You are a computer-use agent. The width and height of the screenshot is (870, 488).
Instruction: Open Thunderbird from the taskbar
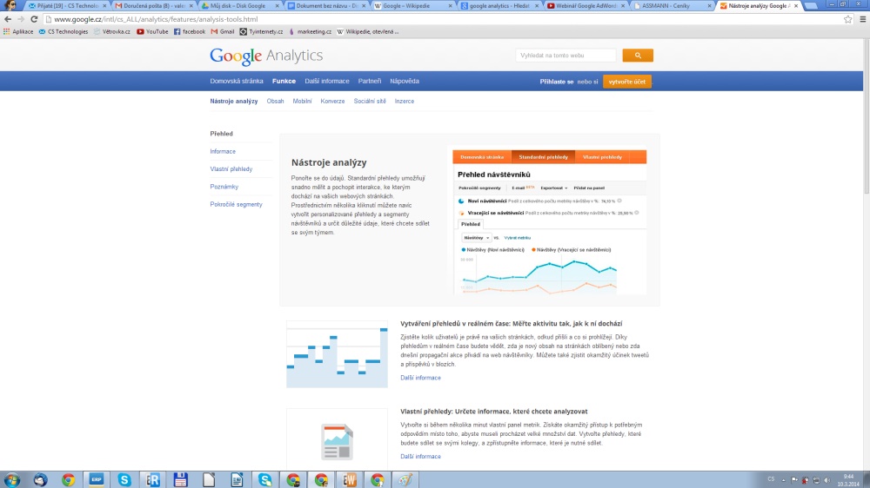coord(40,479)
